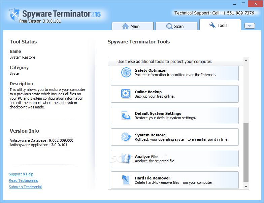The height and width of the screenshot is (203, 264).
Task: Open the Support & Help link
Action: point(21,174)
